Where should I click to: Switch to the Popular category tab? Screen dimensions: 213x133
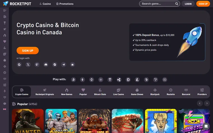pos(83,92)
